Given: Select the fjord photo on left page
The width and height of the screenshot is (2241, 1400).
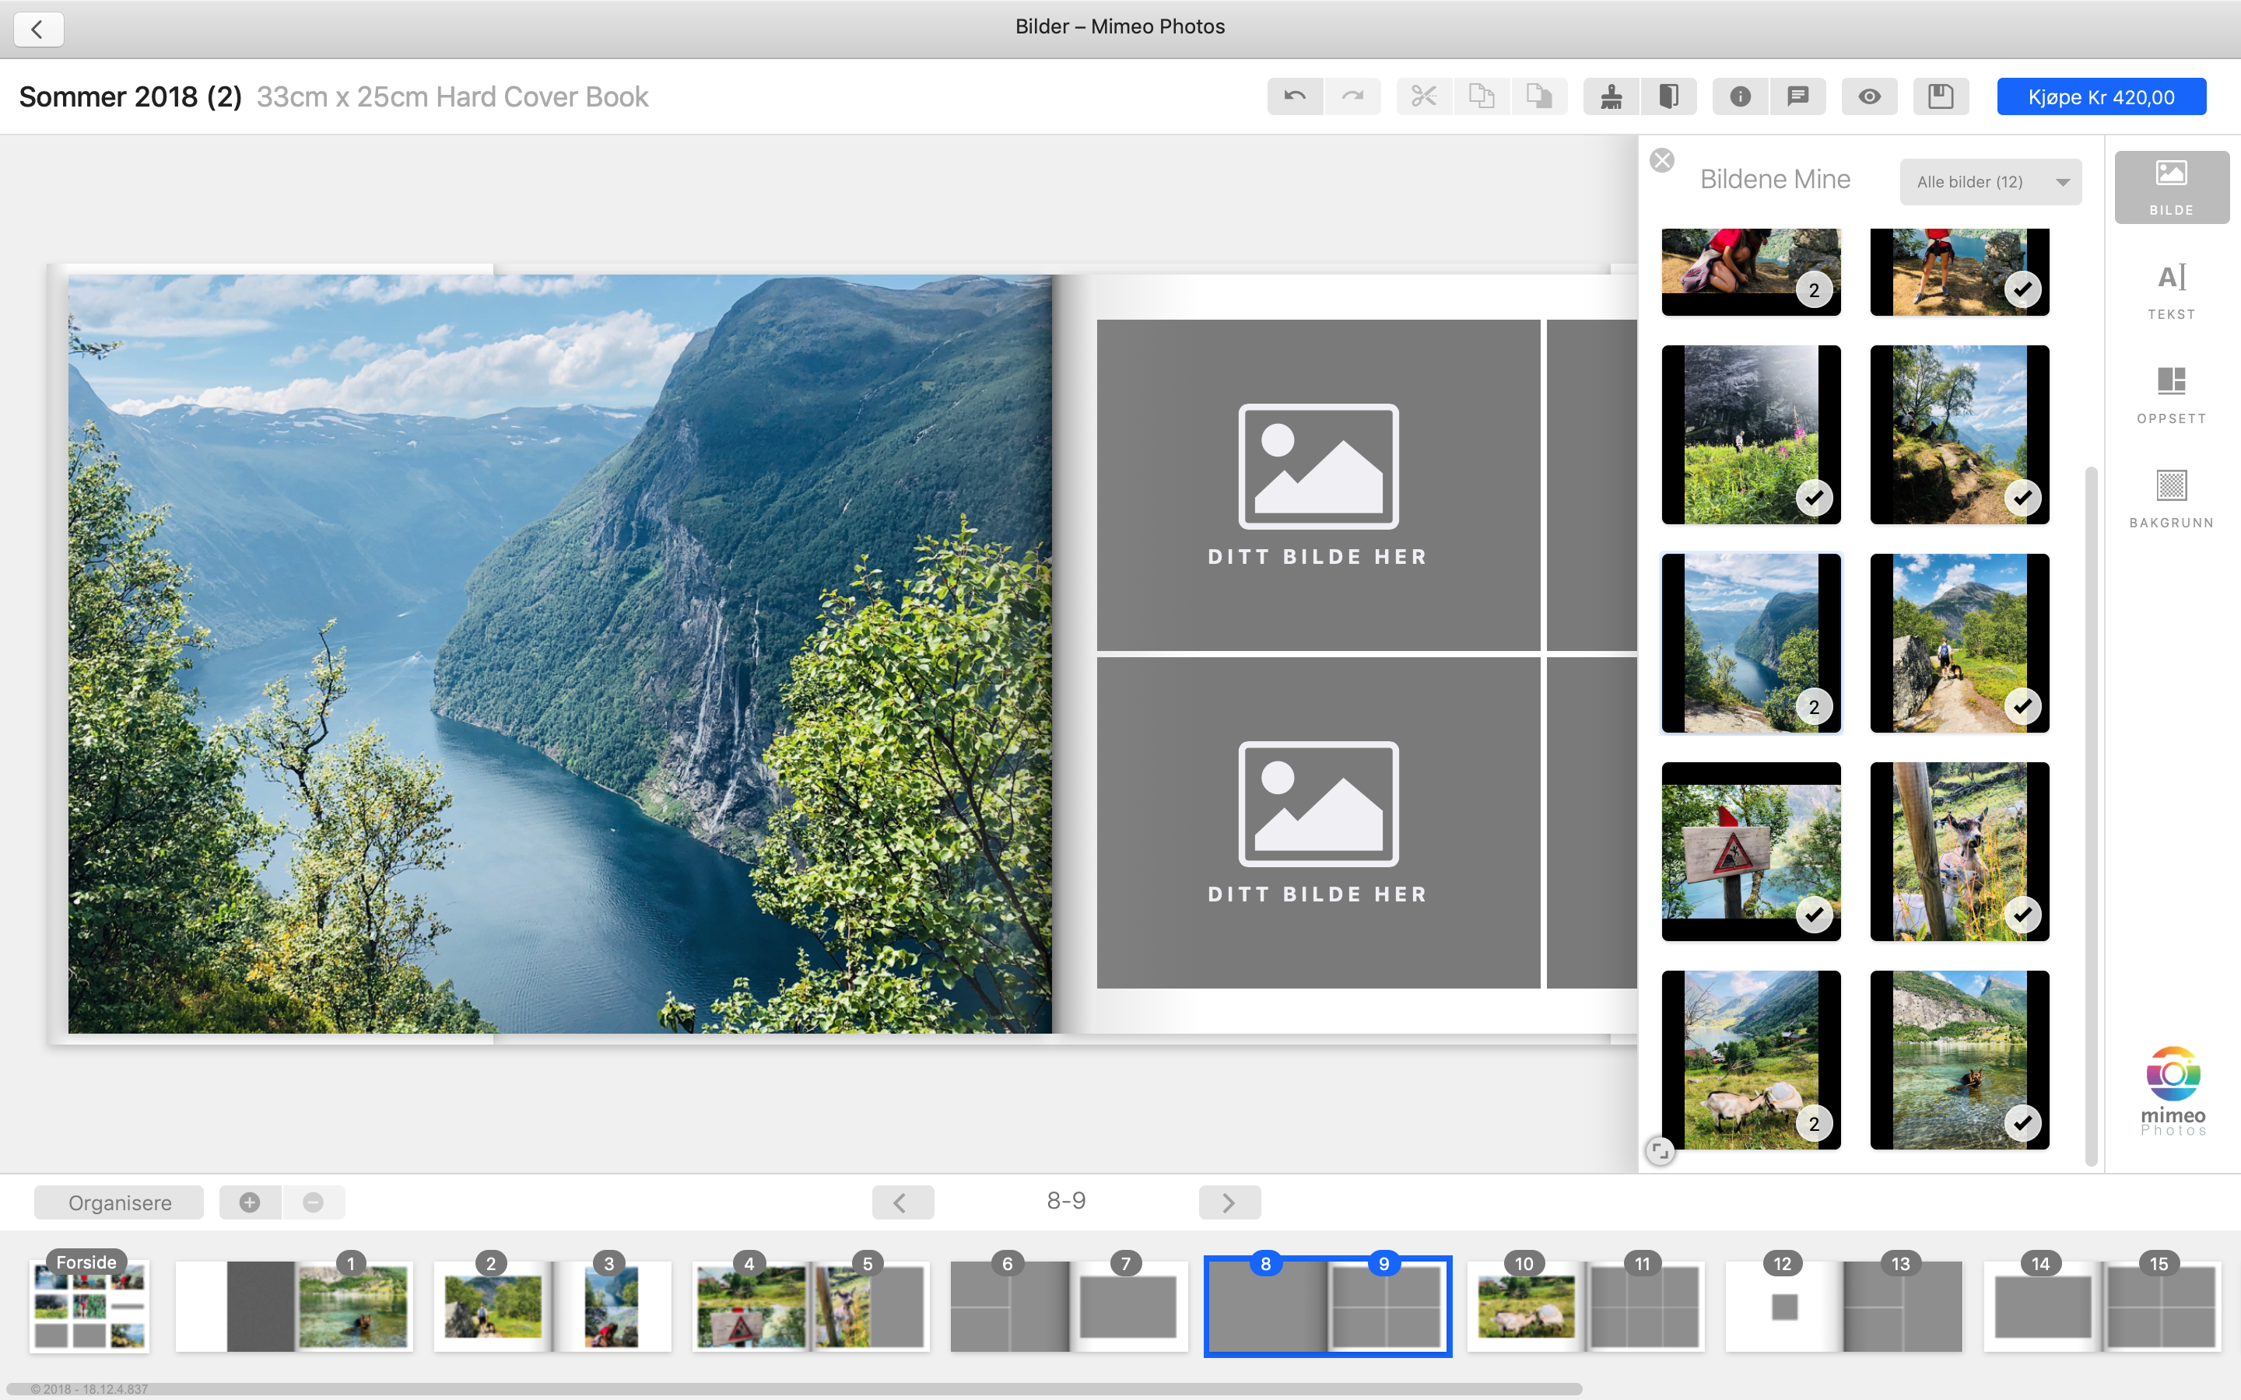Looking at the screenshot, I should (x=559, y=653).
